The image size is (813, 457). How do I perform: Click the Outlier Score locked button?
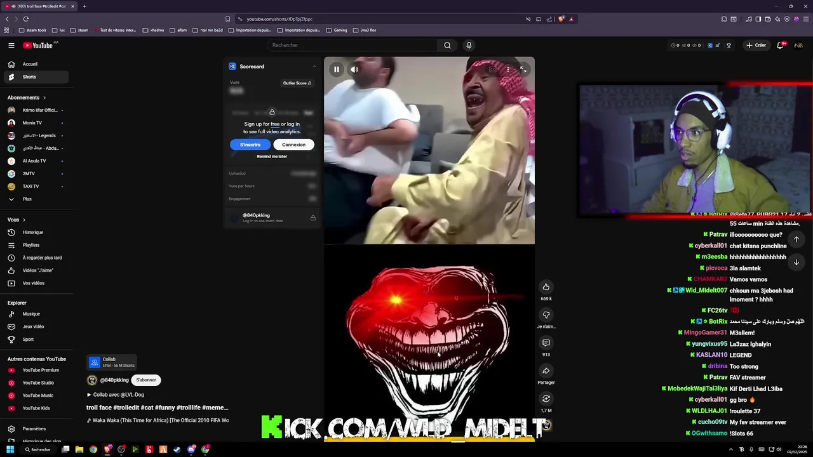tap(297, 83)
